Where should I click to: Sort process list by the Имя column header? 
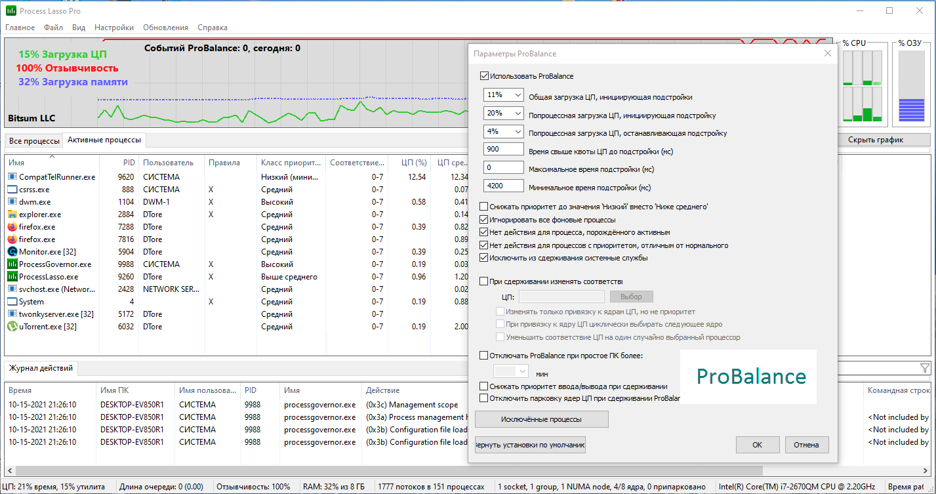52,163
